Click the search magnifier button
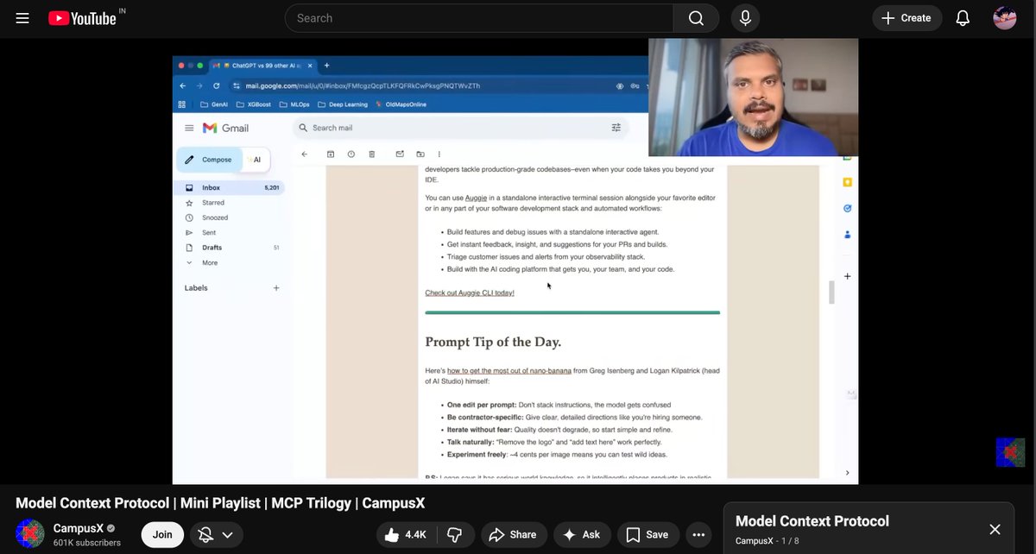The image size is (1036, 554). click(x=696, y=18)
